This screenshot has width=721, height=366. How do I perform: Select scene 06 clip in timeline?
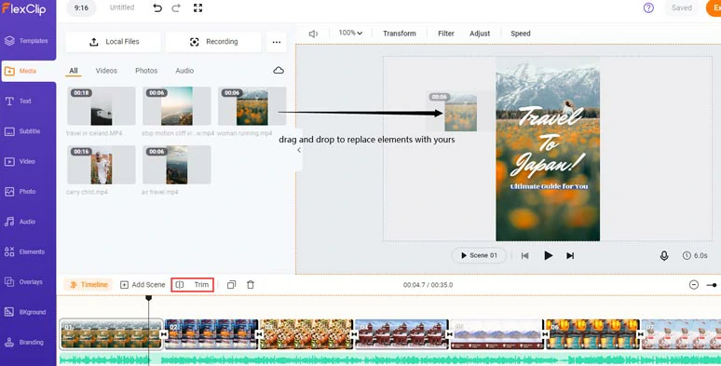pos(592,334)
